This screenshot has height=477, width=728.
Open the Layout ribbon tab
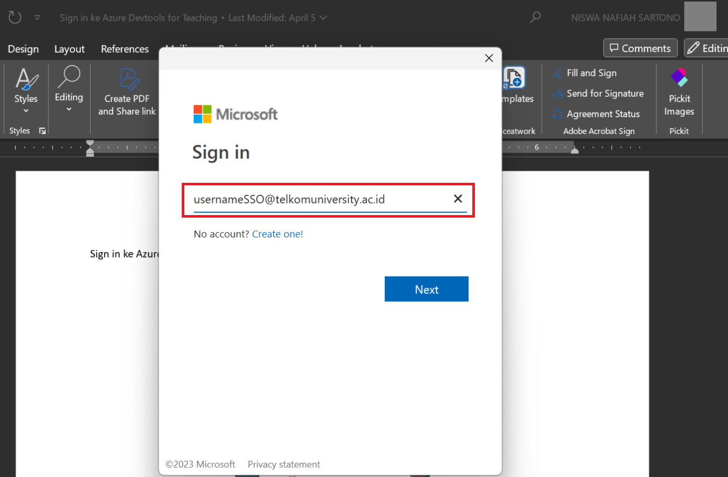tap(69, 49)
